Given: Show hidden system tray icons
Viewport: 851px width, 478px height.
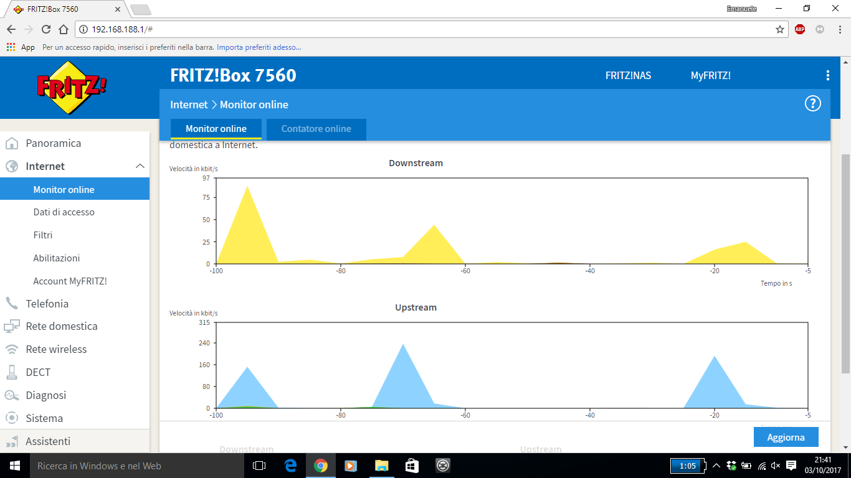Looking at the screenshot, I should coord(716,466).
